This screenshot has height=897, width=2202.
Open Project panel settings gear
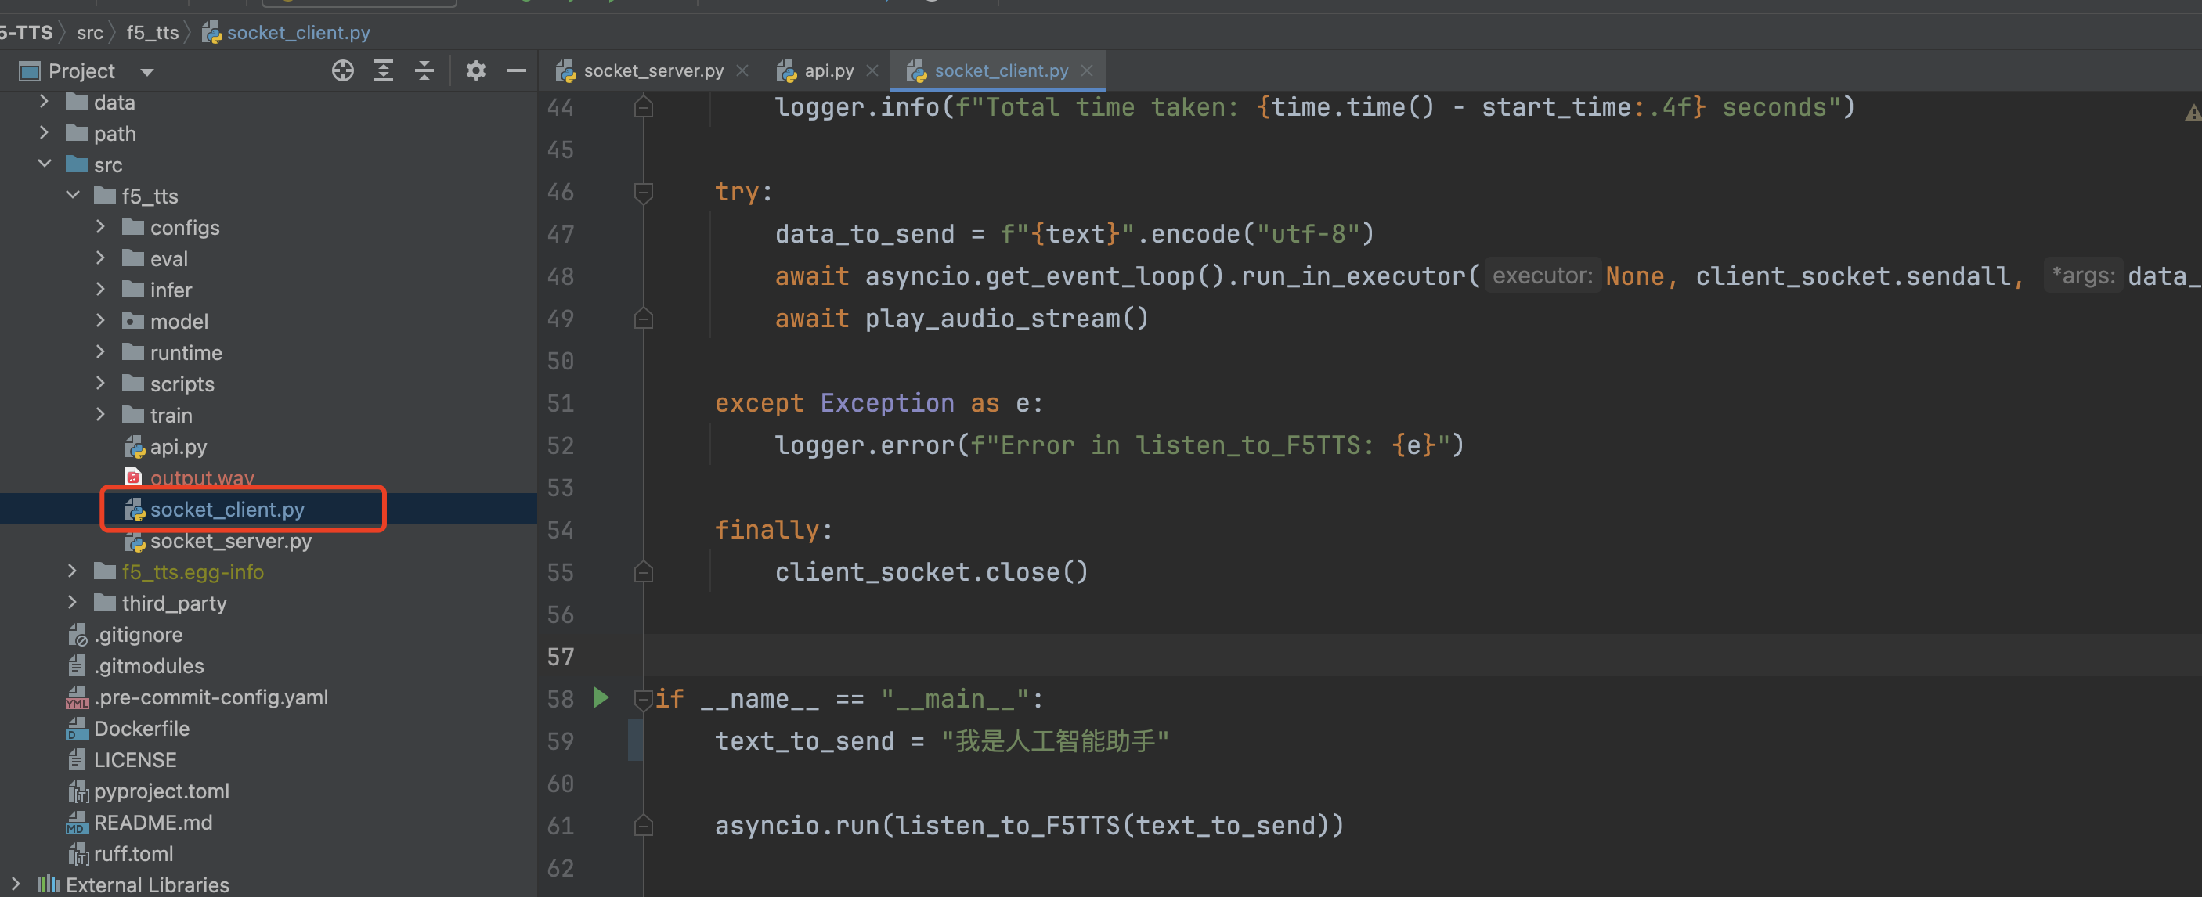point(475,71)
